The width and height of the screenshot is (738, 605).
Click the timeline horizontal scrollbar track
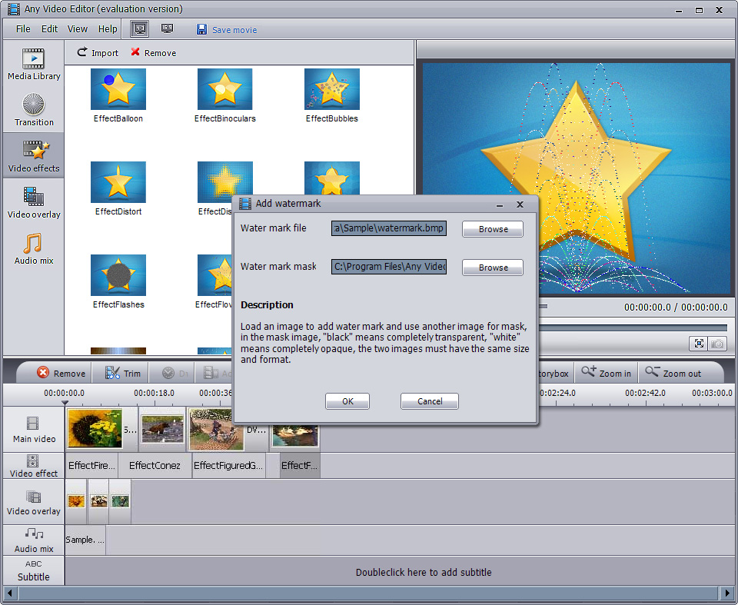point(369,593)
